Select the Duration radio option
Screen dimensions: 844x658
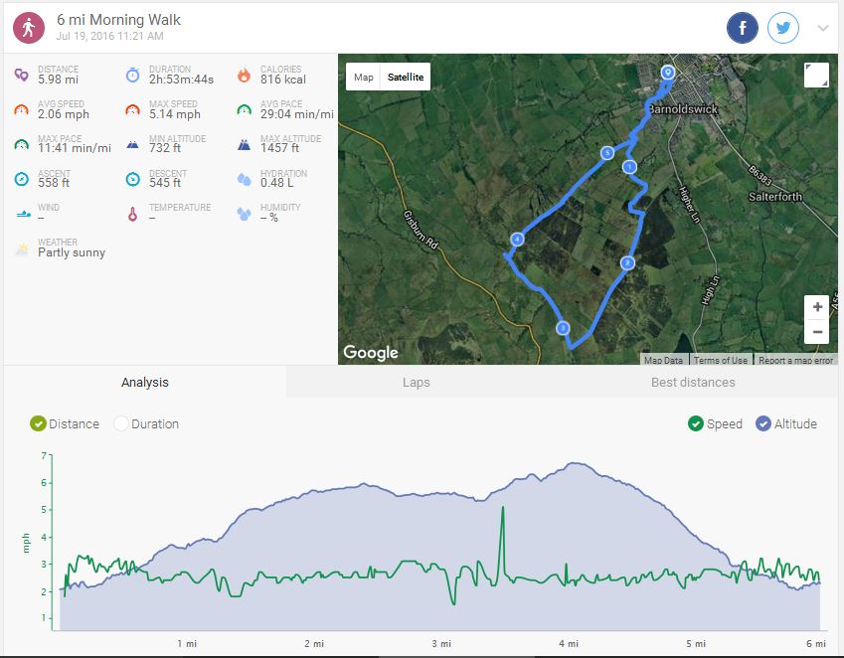[121, 423]
